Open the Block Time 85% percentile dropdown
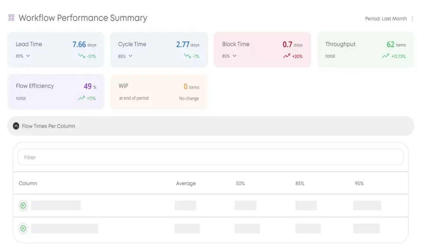This screenshot has width=424, height=252. pos(234,56)
